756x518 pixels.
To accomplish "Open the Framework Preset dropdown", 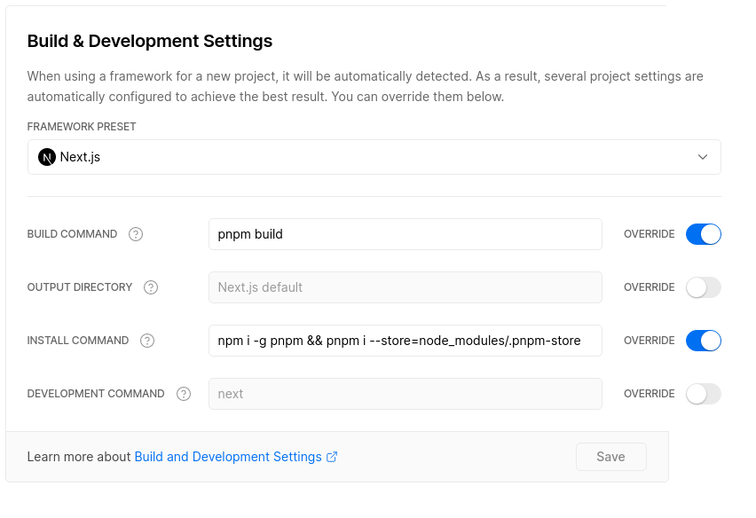I will pos(373,157).
